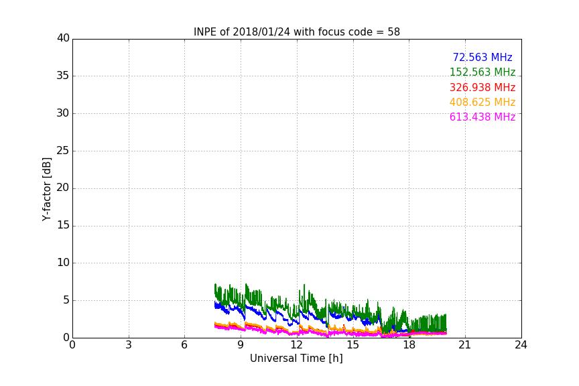
Task: Click x-axis tick value 9
Action: [x=241, y=345]
